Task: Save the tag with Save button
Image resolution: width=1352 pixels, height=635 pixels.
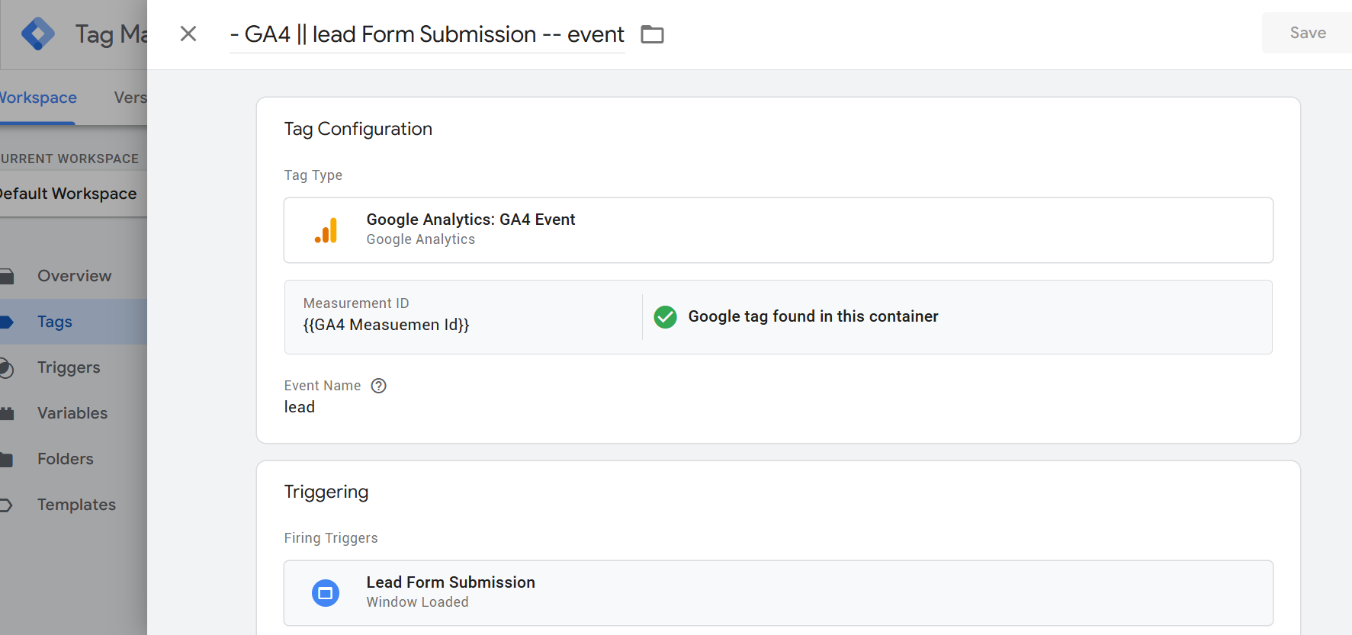Action: pyautogui.click(x=1307, y=33)
